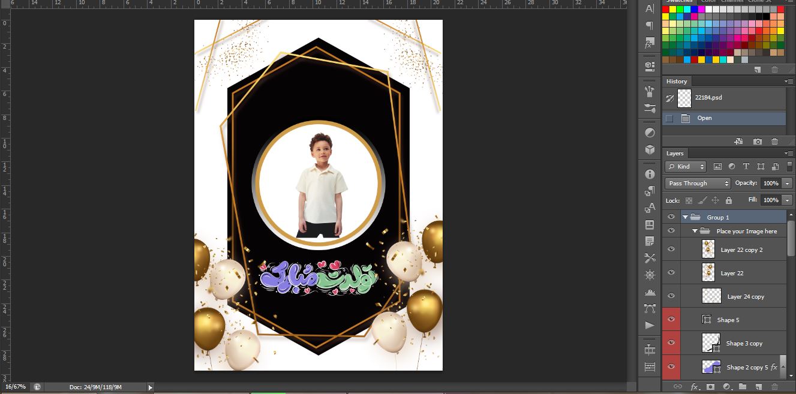Click the create new group folder icon

click(743, 387)
